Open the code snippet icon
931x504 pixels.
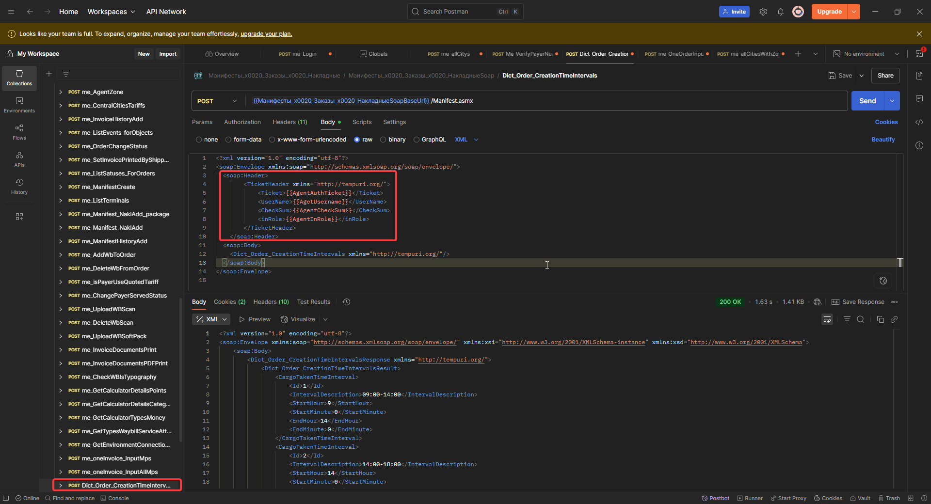pyautogui.click(x=919, y=122)
